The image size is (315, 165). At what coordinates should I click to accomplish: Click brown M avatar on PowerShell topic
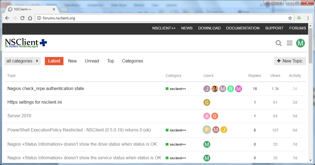tap(216, 130)
